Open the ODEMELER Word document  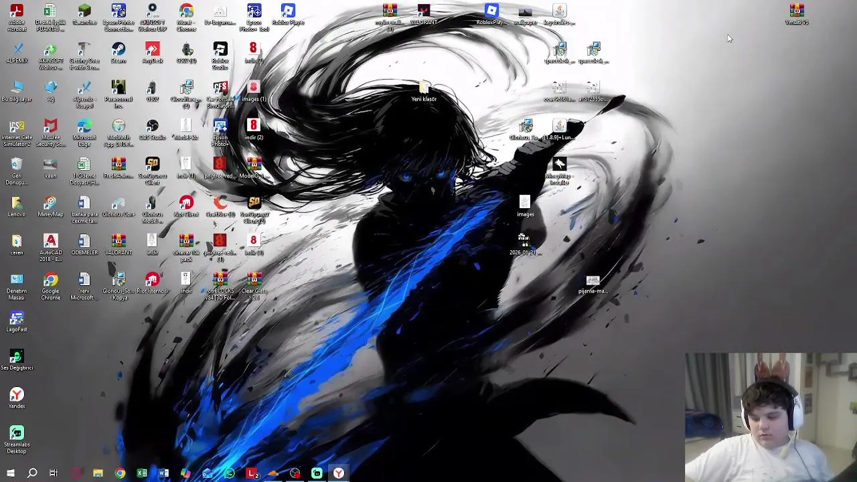(84, 245)
